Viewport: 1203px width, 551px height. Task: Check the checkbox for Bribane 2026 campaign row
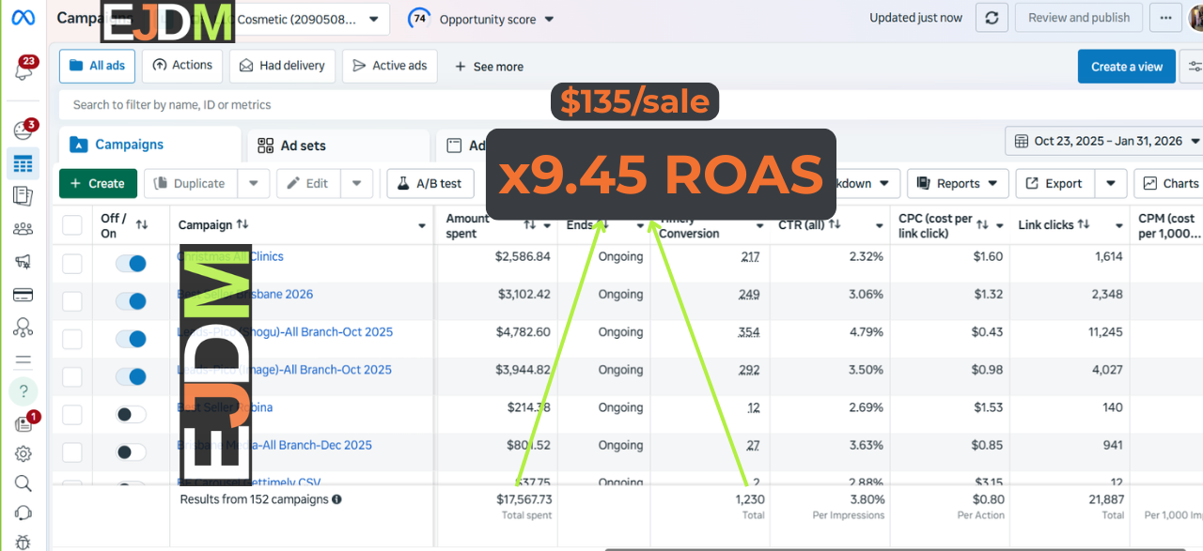(71, 301)
